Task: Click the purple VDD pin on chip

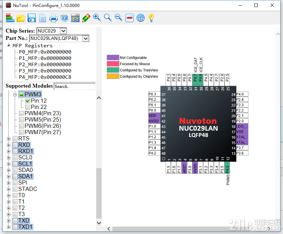Action: [x=154, y=116]
